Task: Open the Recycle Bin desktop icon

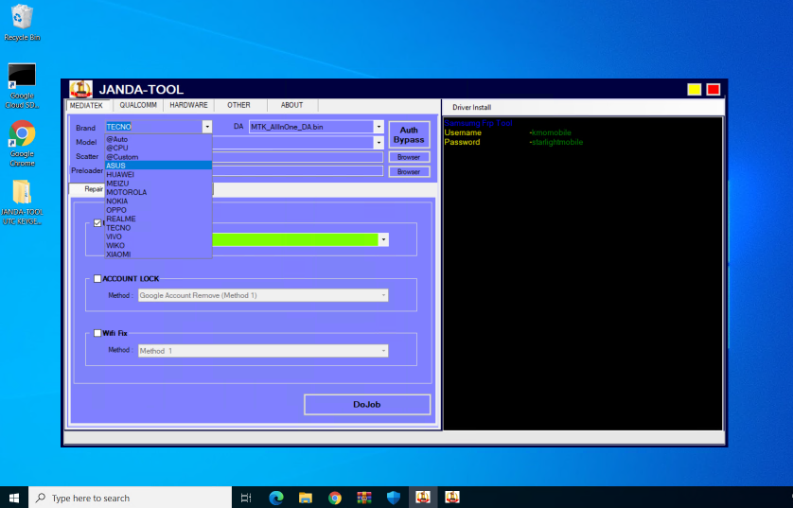Action: click(22, 23)
